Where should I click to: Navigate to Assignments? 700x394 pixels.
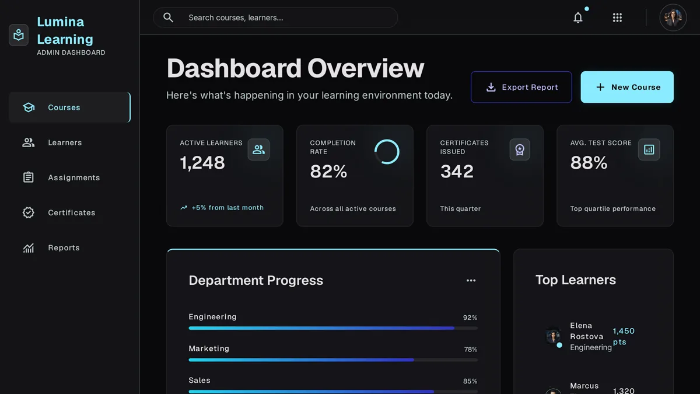69,177
